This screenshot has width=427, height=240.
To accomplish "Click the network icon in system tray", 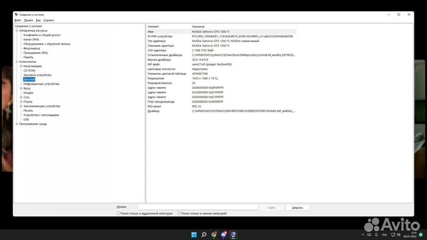I will pos(391,235).
